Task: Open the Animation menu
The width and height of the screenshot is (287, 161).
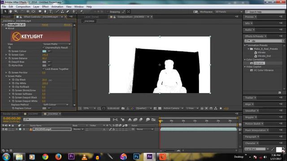Action: coord(57,7)
